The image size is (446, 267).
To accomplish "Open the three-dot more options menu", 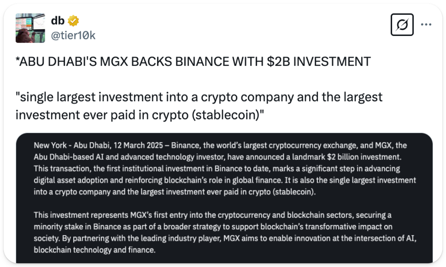I will pos(426,25).
